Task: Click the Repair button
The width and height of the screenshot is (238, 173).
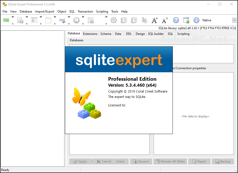Action: [199, 161]
